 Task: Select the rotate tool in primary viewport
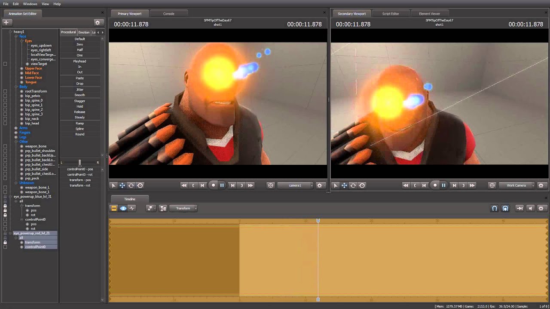click(131, 185)
